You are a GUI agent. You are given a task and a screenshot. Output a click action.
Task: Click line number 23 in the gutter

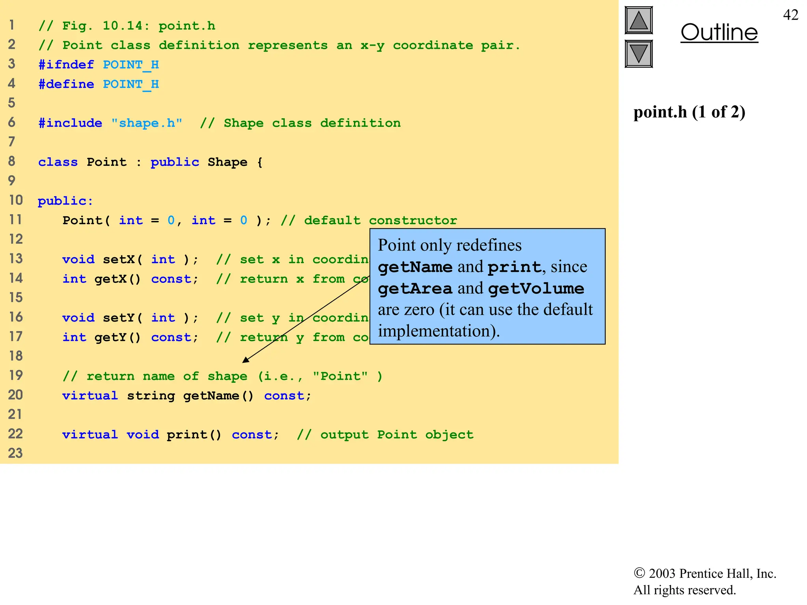click(x=15, y=453)
